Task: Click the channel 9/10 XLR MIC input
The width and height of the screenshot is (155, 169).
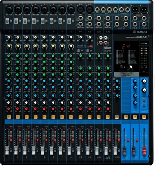Action: click(80, 10)
